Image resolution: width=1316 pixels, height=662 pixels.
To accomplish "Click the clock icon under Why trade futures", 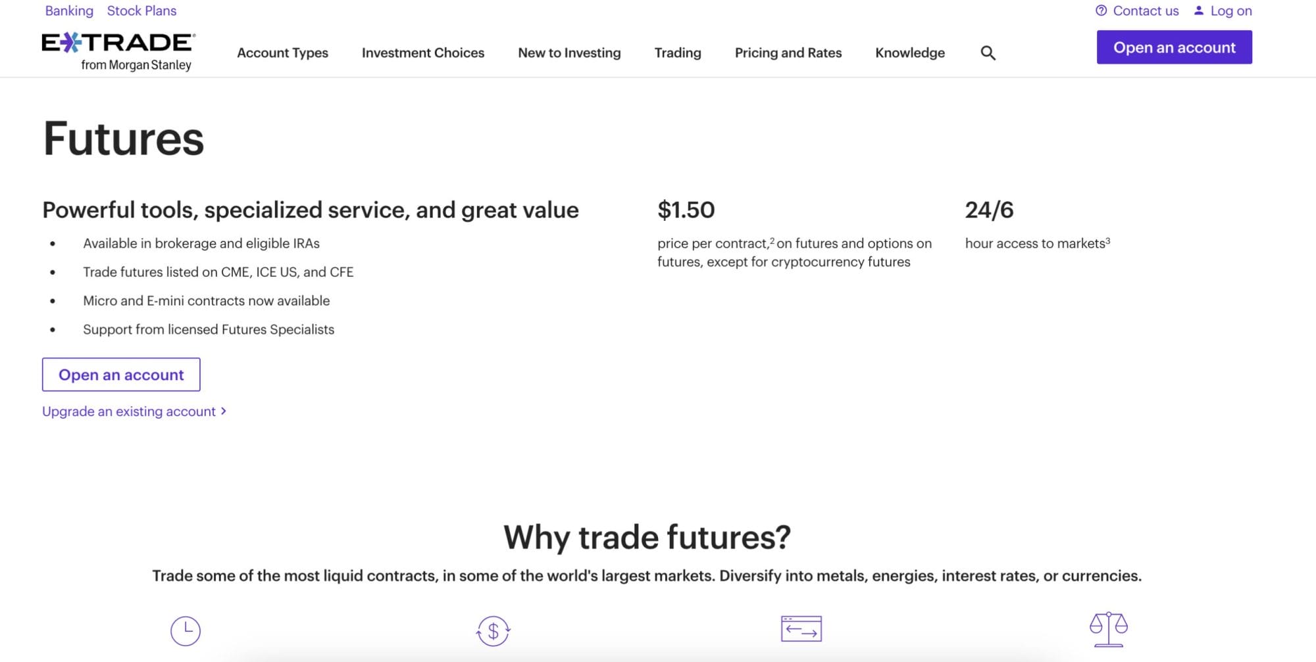I will pos(186,631).
